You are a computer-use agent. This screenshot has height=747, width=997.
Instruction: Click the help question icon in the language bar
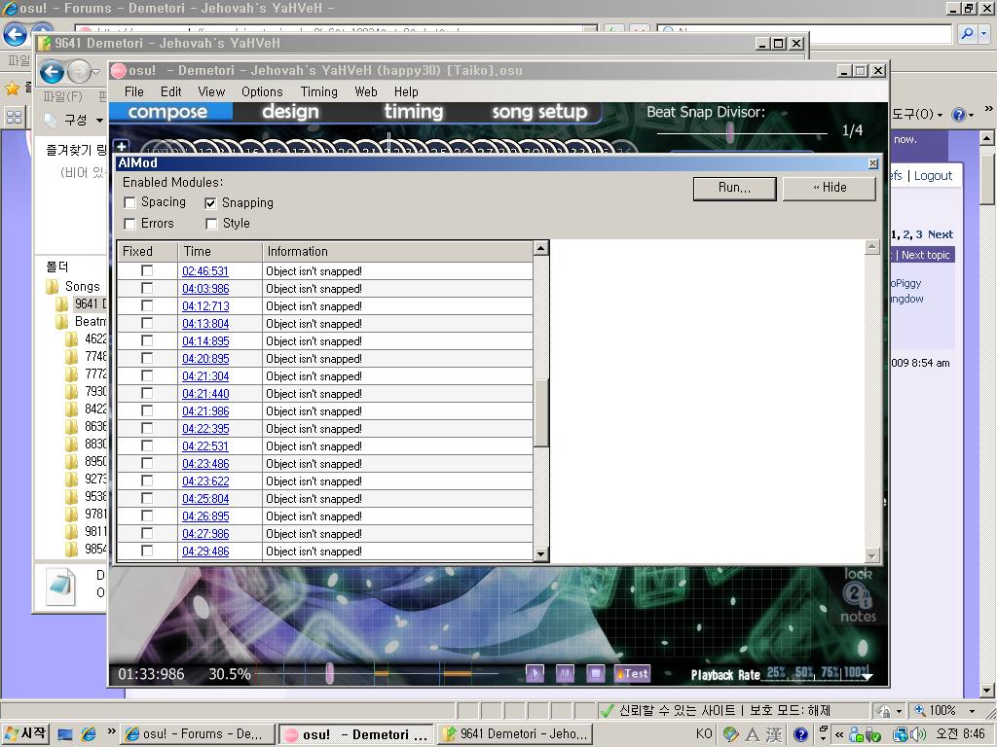800,735
